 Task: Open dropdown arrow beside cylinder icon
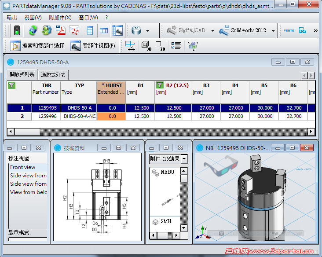(x=148, y=31)
